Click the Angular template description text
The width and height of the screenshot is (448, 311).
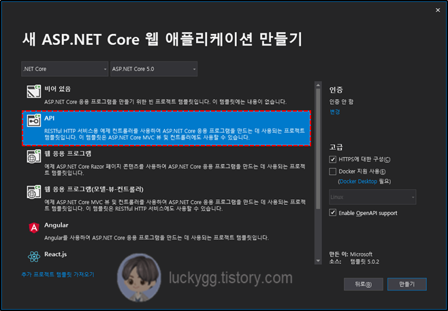pos(157,238)
